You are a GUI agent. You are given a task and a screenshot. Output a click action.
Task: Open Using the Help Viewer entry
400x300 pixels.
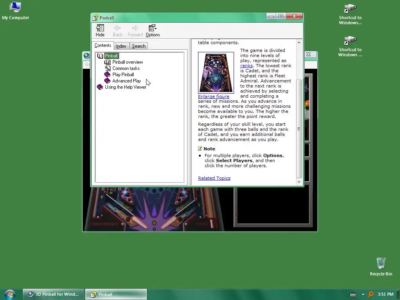click(x=125, y=87)
